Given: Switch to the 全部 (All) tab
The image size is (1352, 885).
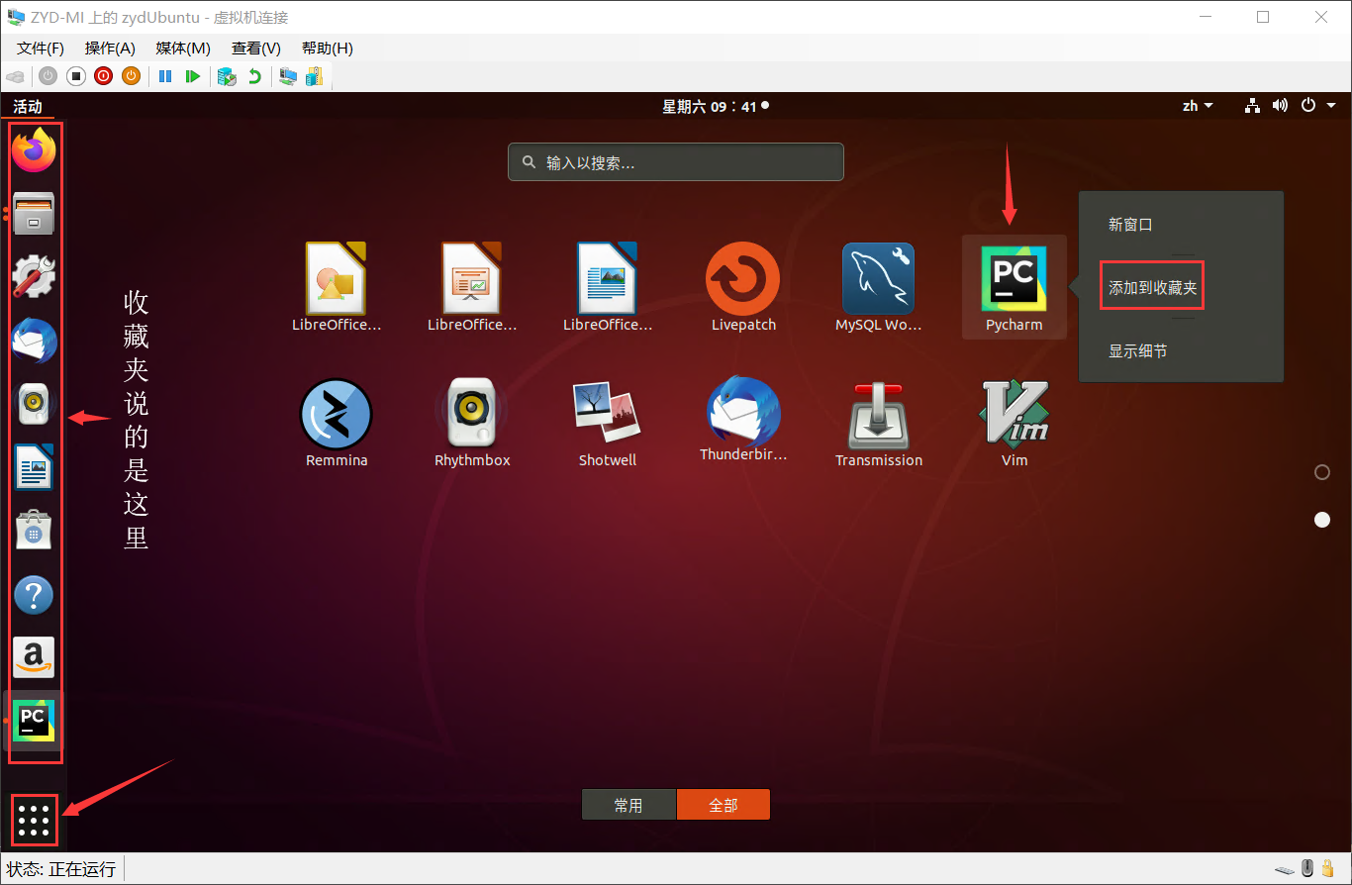Looking at the screenshot, I should pos(724,805).
